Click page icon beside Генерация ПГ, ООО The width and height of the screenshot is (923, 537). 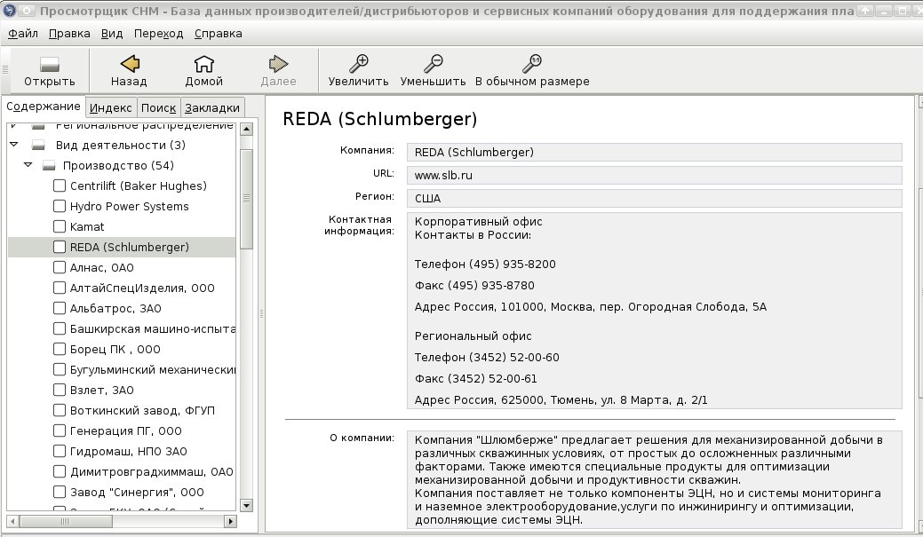click(60, 431)
